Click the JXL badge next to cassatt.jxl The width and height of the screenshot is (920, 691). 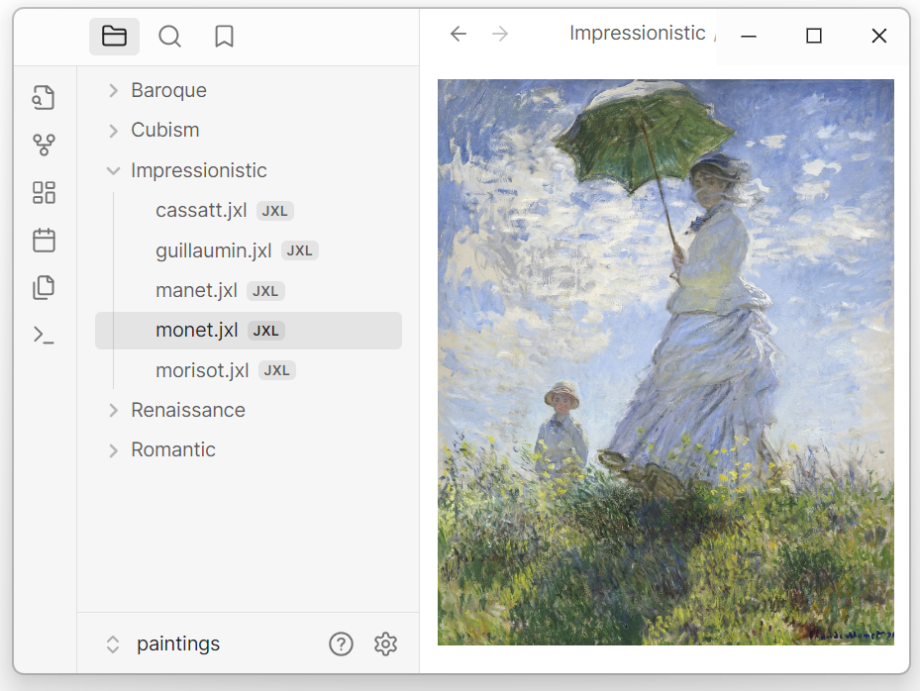tap(274, 211)
